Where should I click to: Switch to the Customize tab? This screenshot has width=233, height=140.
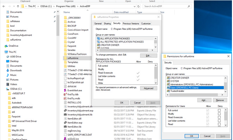coord(146,24)
